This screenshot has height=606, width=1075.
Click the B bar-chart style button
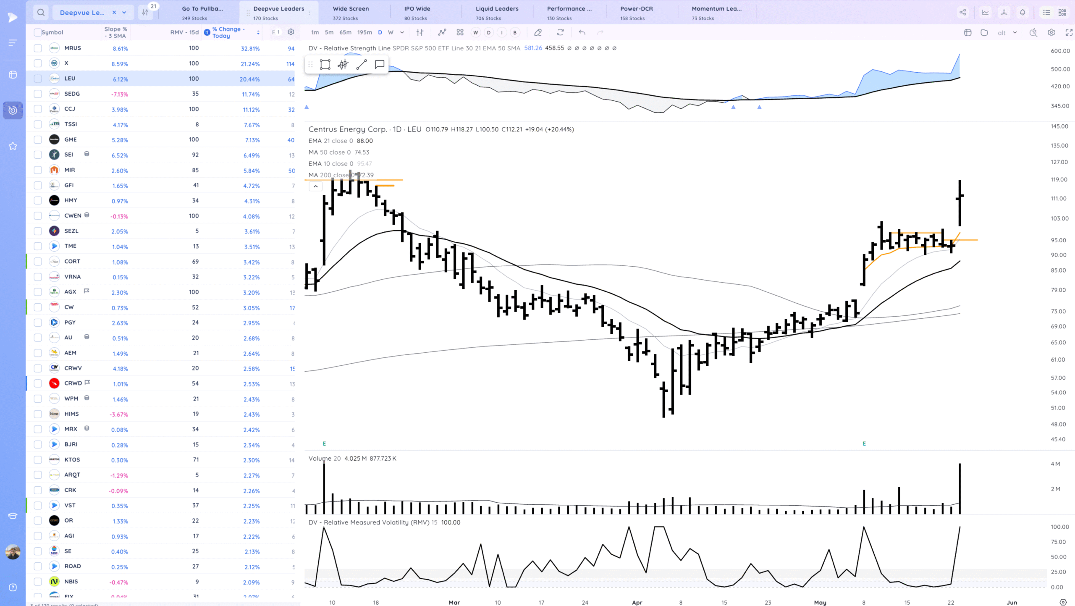(x=515, y=32)
